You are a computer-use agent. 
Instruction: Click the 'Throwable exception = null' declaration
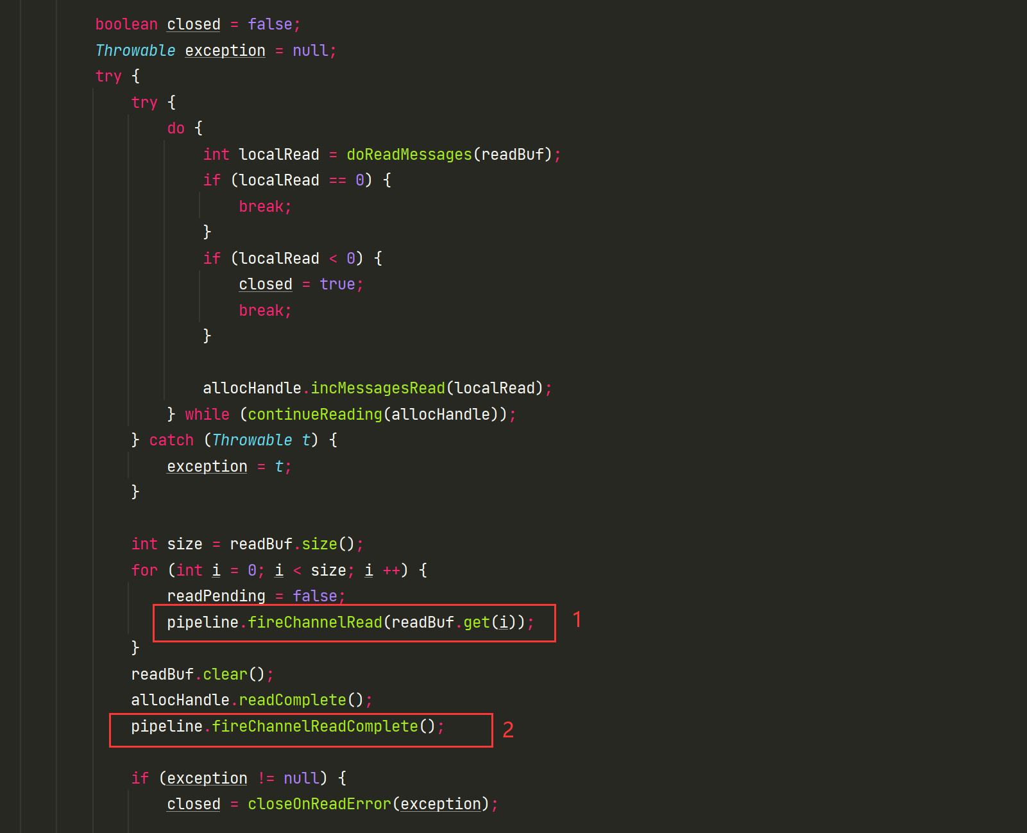[x=216, y=51]
